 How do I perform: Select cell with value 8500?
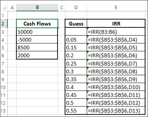(37, 47)
